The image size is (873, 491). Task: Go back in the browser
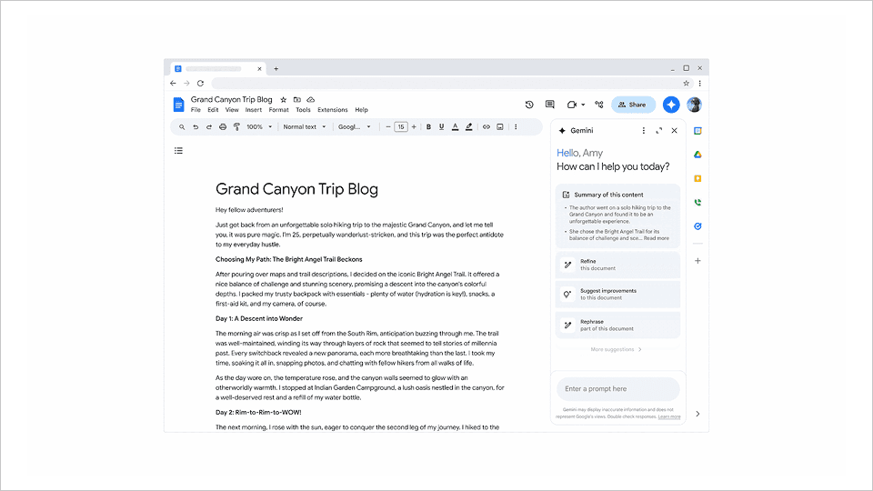coord(173,84)
